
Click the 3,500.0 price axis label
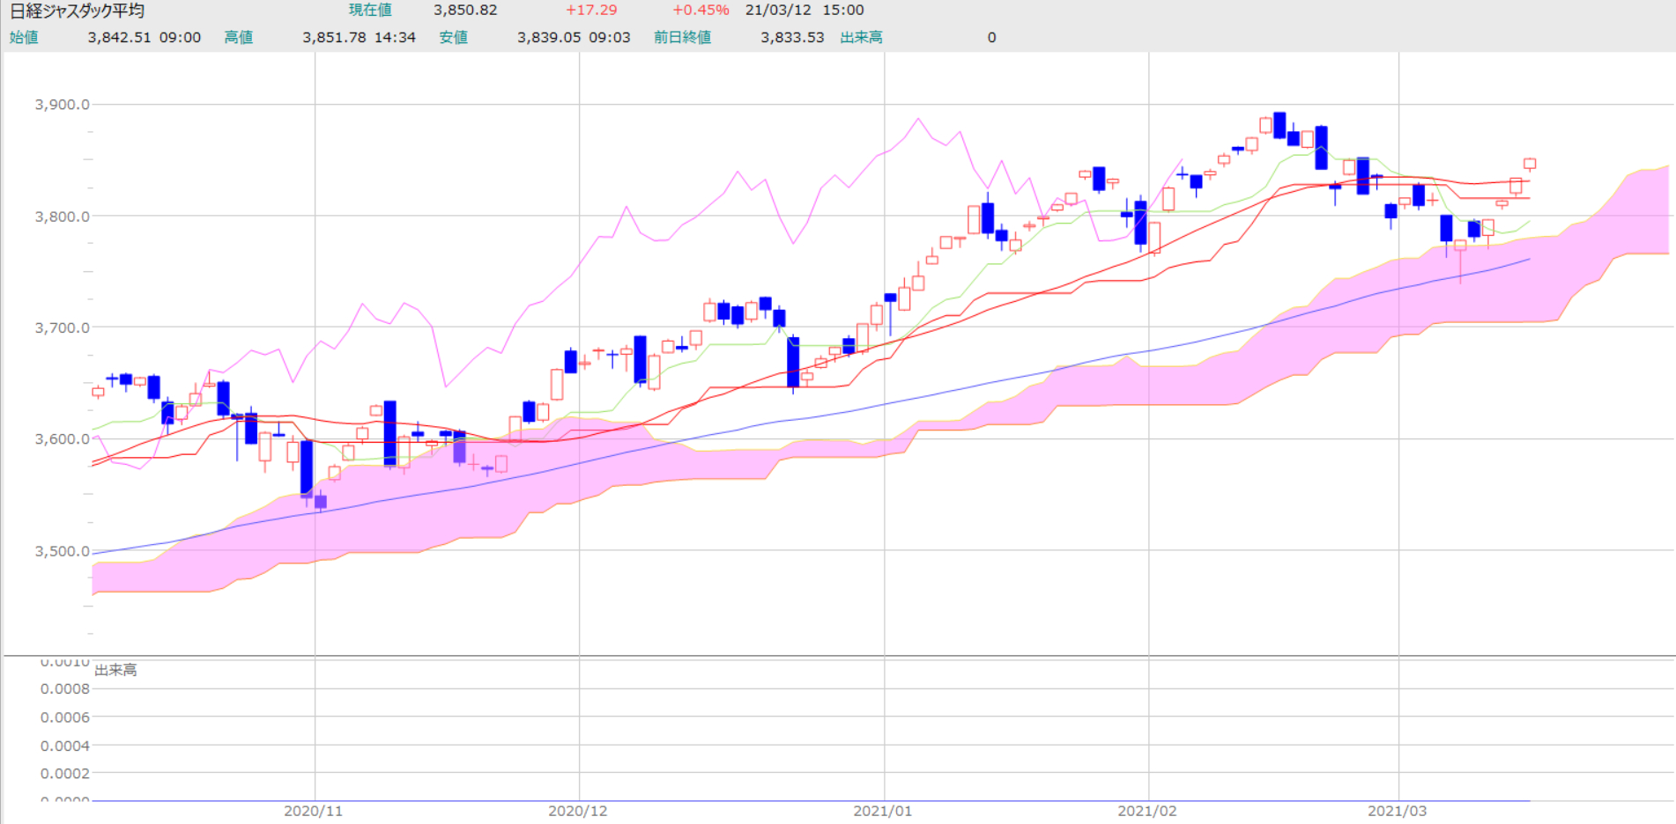[63, 552]
